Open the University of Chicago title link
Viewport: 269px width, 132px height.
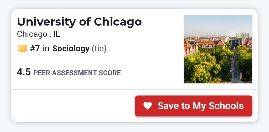[x=79, y=22]
